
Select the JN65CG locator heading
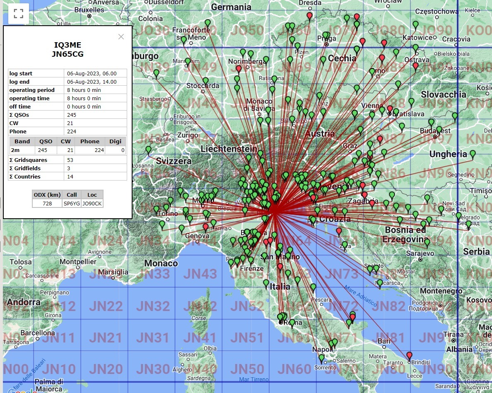click(68, 54)
